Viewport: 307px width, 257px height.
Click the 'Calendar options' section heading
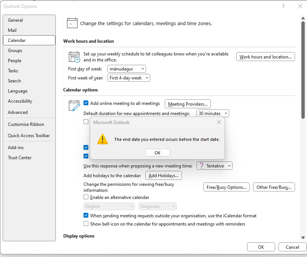pos(80,90)
